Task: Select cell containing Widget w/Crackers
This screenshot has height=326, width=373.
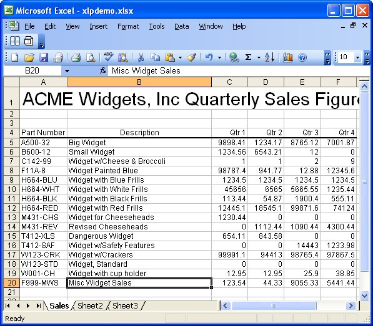Action: (x=139, y=255)
